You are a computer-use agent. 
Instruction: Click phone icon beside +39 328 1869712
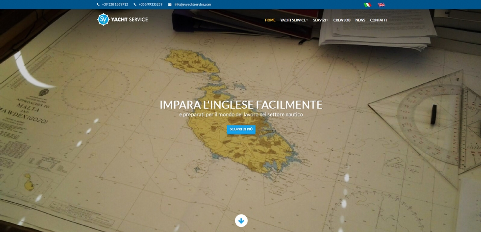click(x=98, y=4)
